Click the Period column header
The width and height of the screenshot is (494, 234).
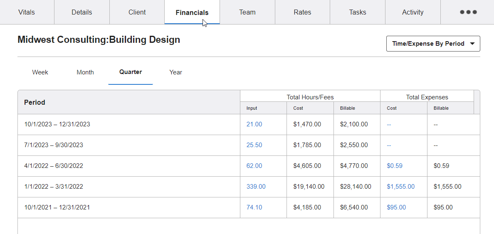point(35,102)
